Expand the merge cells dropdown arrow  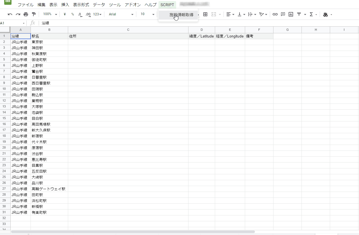point(220,15)
